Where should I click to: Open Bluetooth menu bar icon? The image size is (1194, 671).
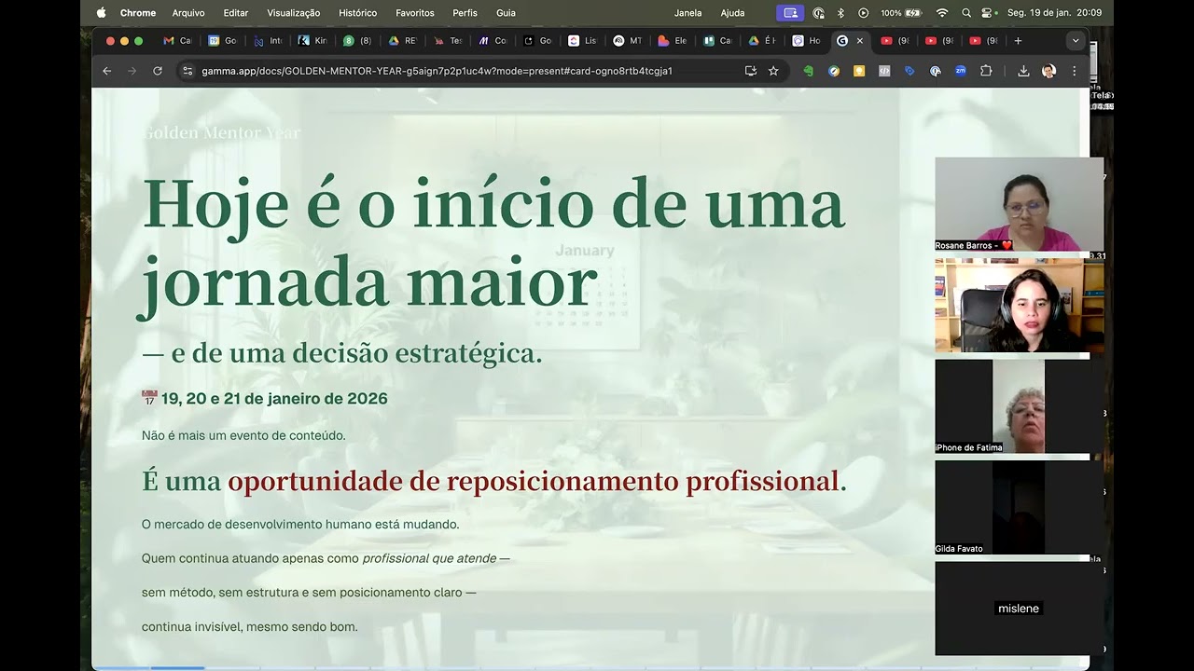pyautogui.click(x=840, y=13)
